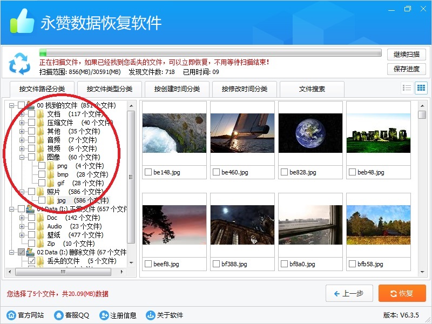The image size is (432, 324).
Task: Open 客服QQ support icon
Action: [58, 315]
